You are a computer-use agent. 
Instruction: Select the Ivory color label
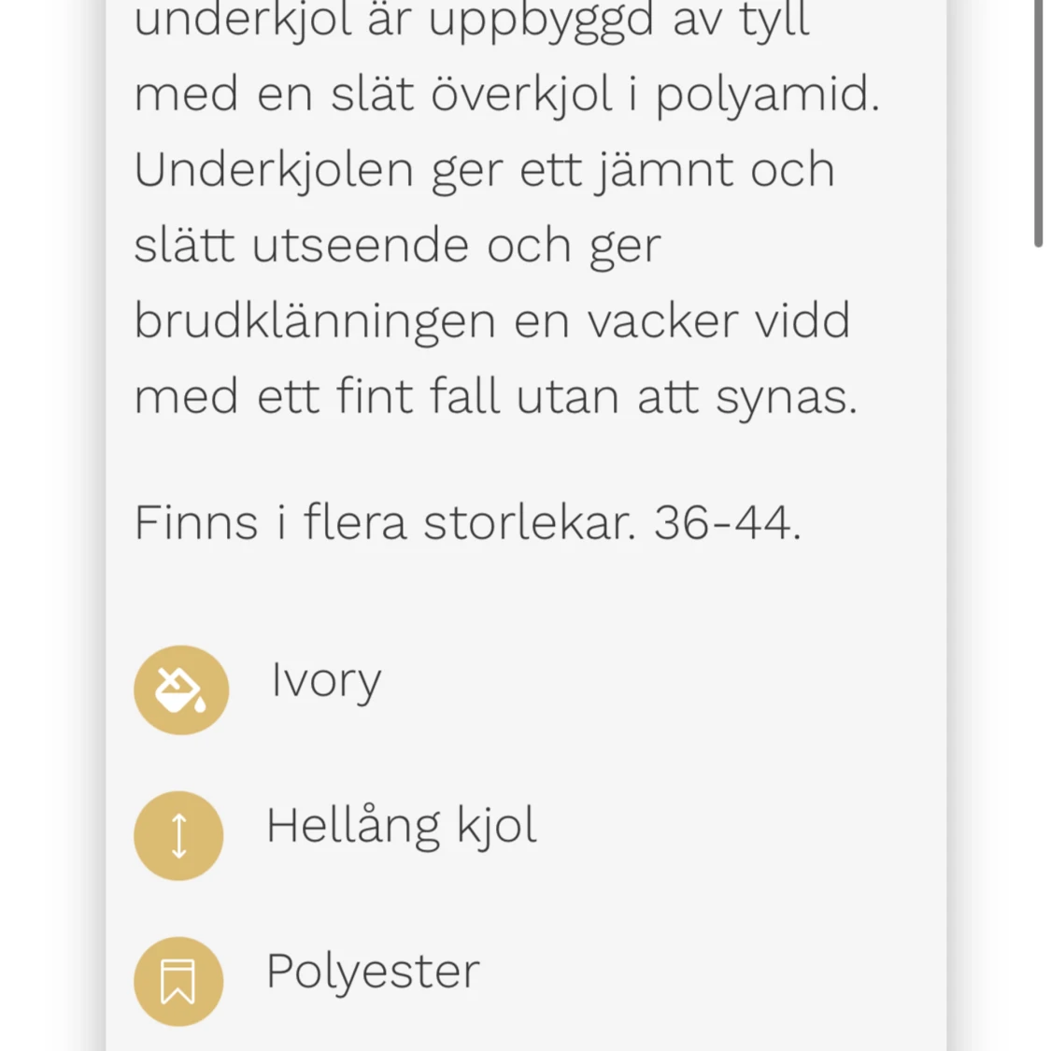326,681
